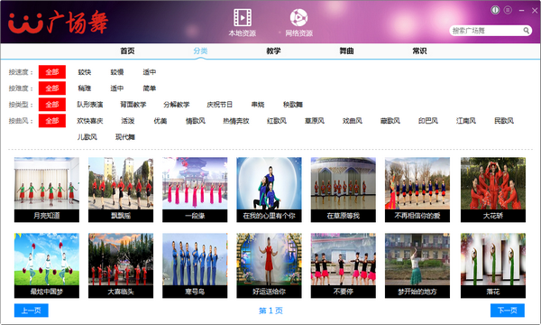541x325 pixels.
Task: Switch to the 首页 tab
Action: click(x=127, y=51)
